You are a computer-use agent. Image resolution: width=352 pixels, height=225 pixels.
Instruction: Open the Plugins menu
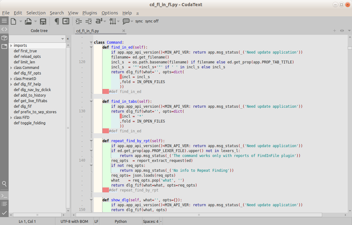[x=90, y=13]
